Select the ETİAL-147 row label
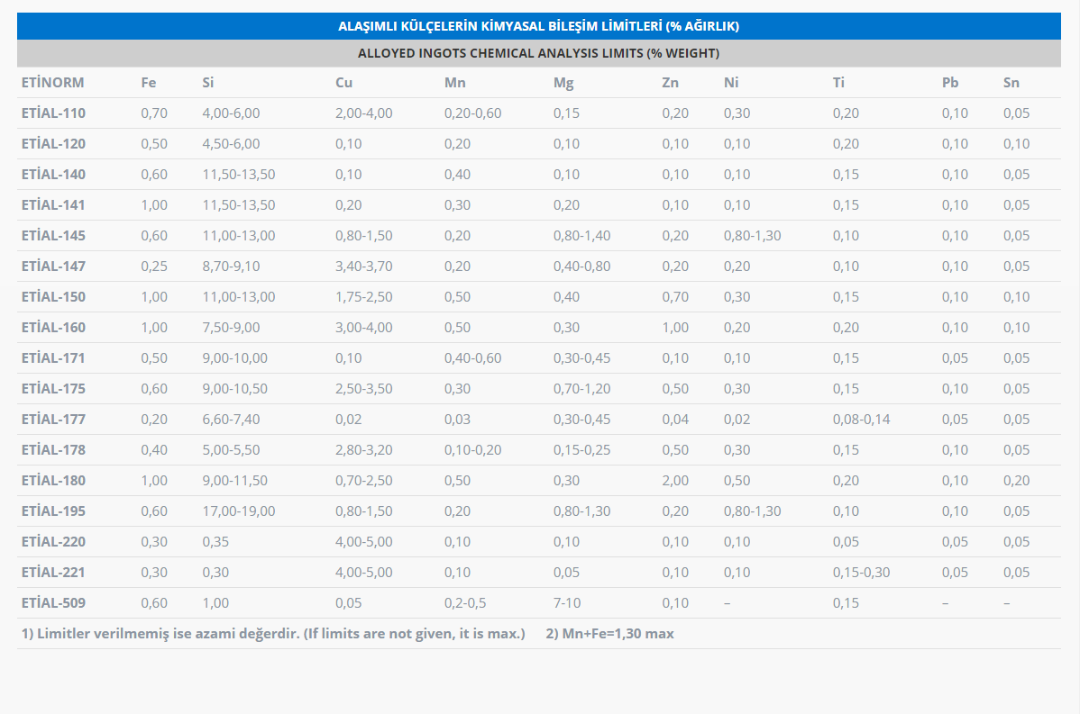This screenshot has width=1080, height=714. click(x=53, y=267)
